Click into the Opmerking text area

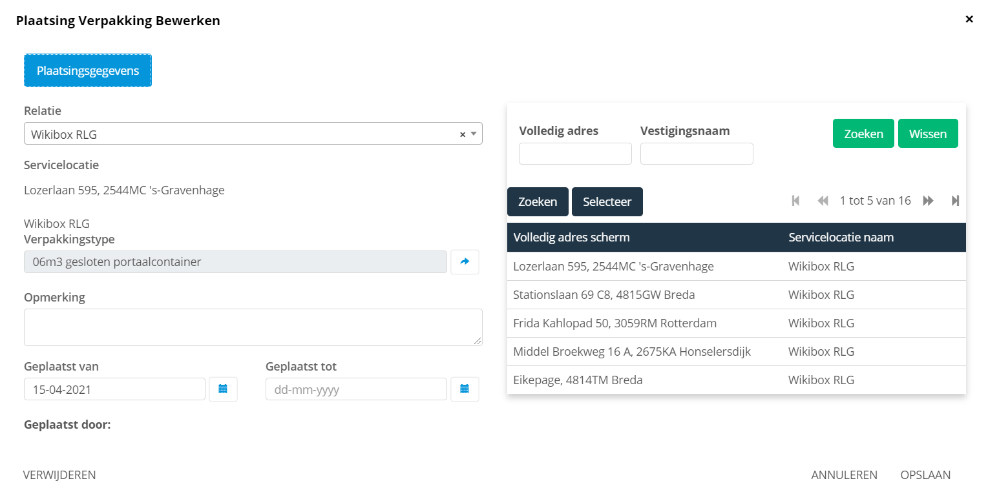(253, 327)
